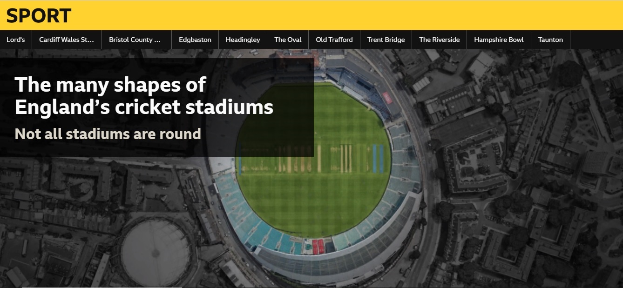Select the Cardiff Wales Stadium tab
Viewport: 623px width, 288px height.
(x=67, y=40)
